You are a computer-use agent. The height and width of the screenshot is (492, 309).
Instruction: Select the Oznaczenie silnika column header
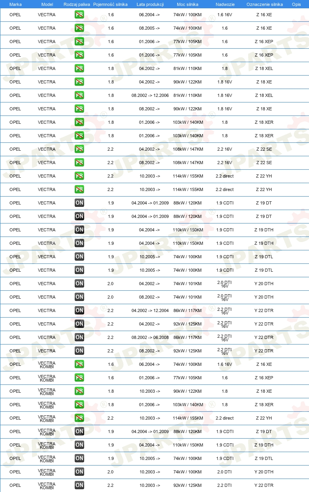265,4
